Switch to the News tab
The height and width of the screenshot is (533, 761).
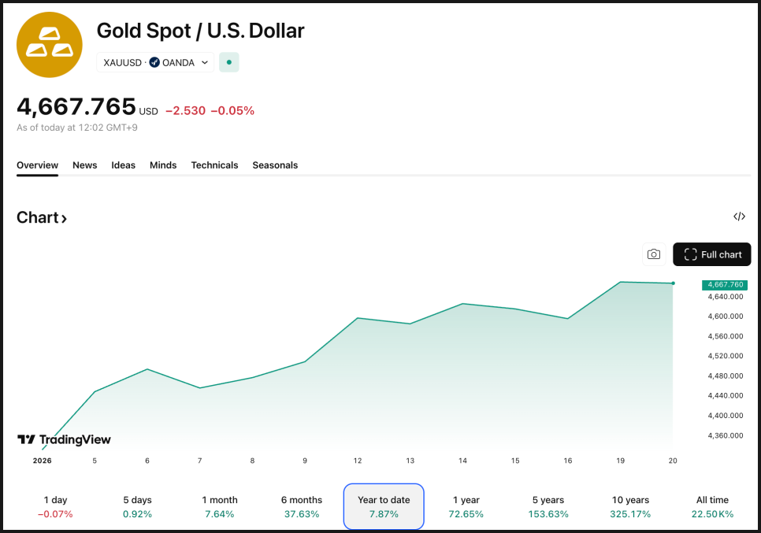tap(84, 165)
